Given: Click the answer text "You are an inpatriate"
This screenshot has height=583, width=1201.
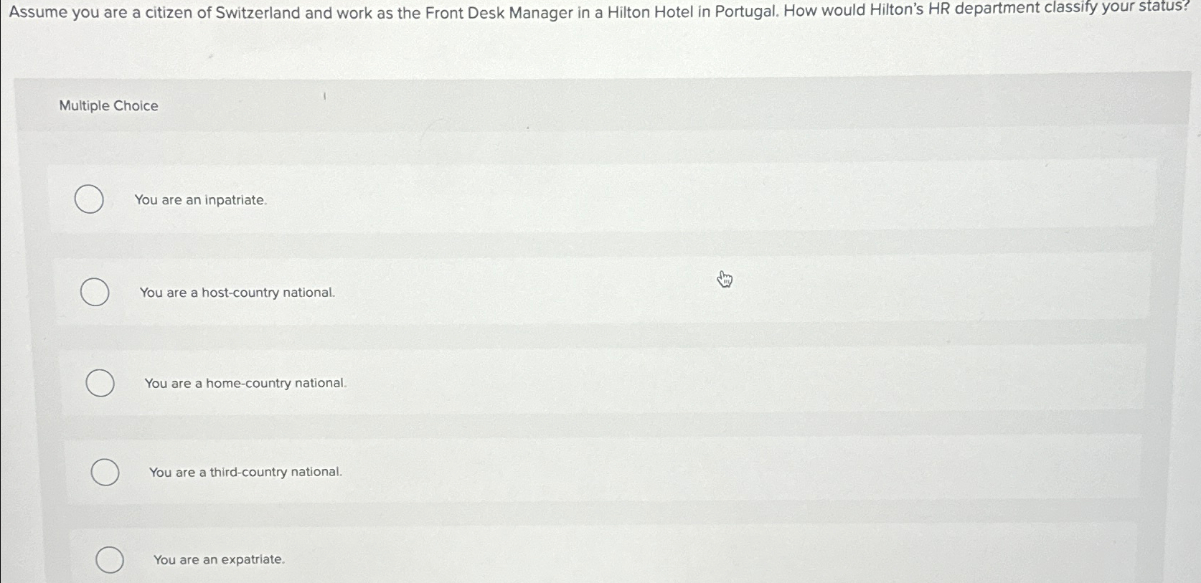Looking at the screenshot, I should click(200, 201).
